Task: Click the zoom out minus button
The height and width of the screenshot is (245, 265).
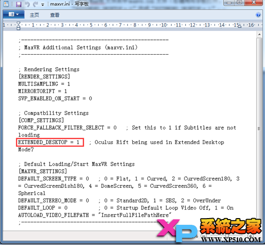Action: point(204,236)
